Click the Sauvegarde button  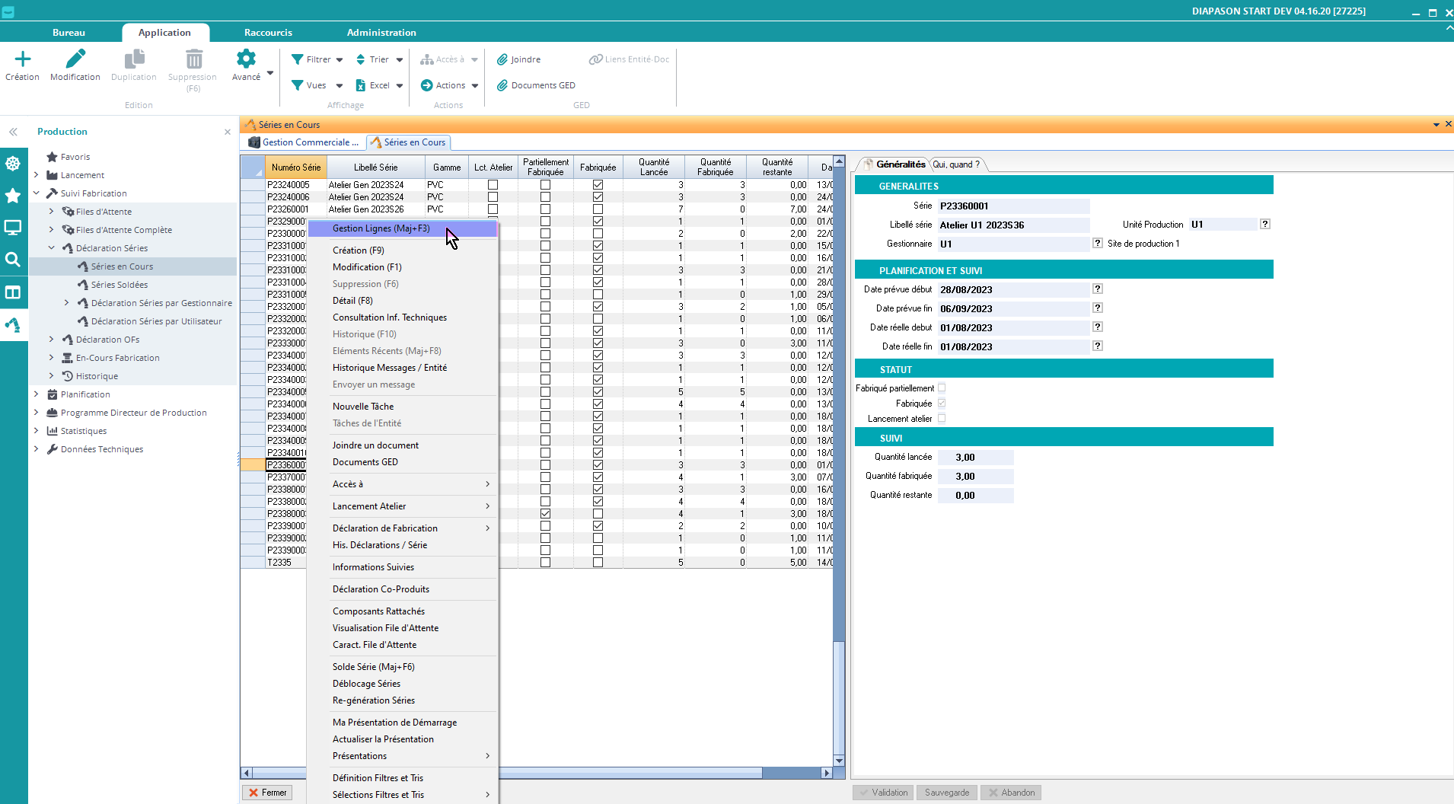click(x=947, y=793)
